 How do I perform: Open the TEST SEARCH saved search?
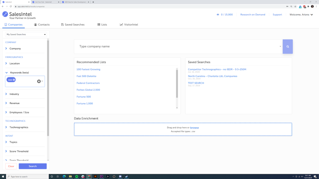(x=196, y=83)
